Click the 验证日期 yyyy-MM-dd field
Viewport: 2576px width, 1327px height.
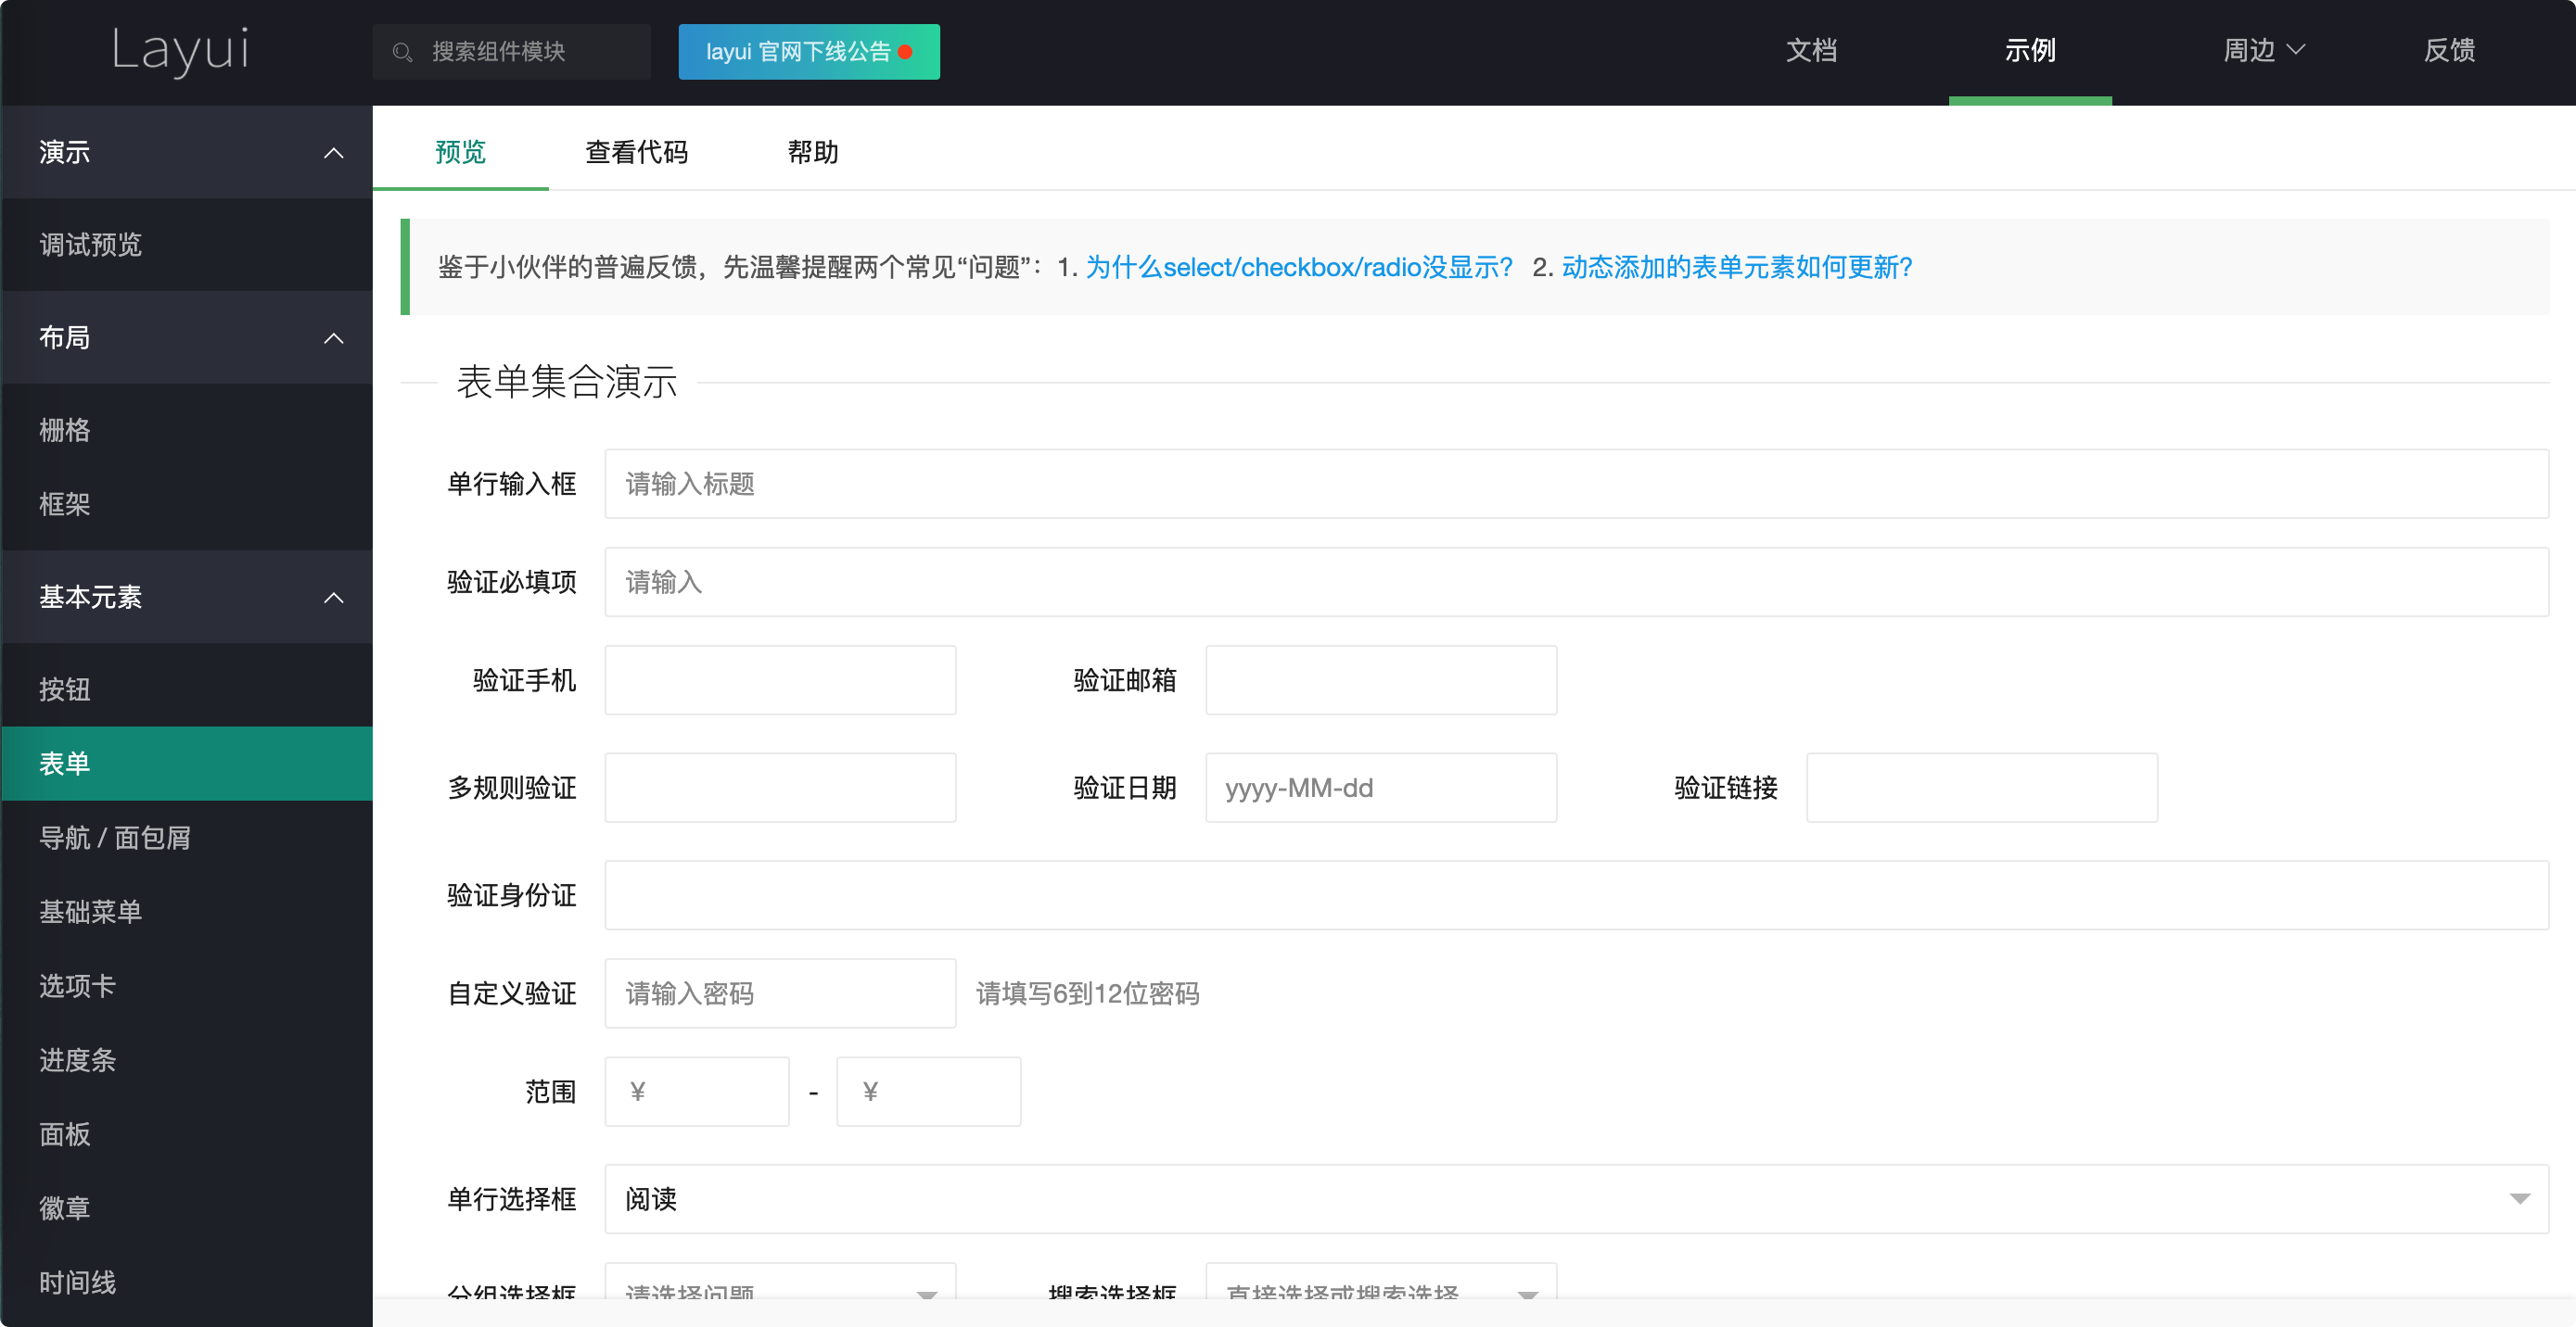[x=1381, y=788]
